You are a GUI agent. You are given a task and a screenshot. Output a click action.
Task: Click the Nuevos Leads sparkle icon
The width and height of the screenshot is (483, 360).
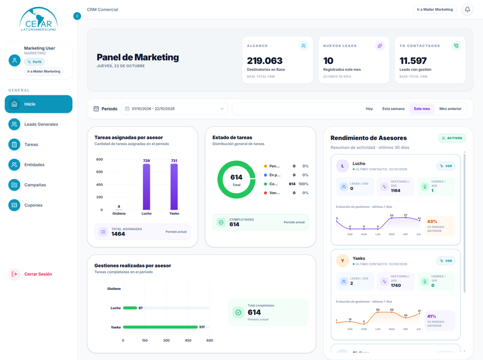click(x=380, y=46)
